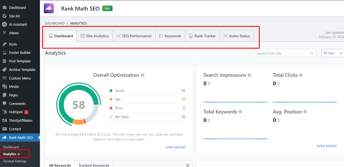Select the Dashboard tab in Analytics

tap(61, 36)
